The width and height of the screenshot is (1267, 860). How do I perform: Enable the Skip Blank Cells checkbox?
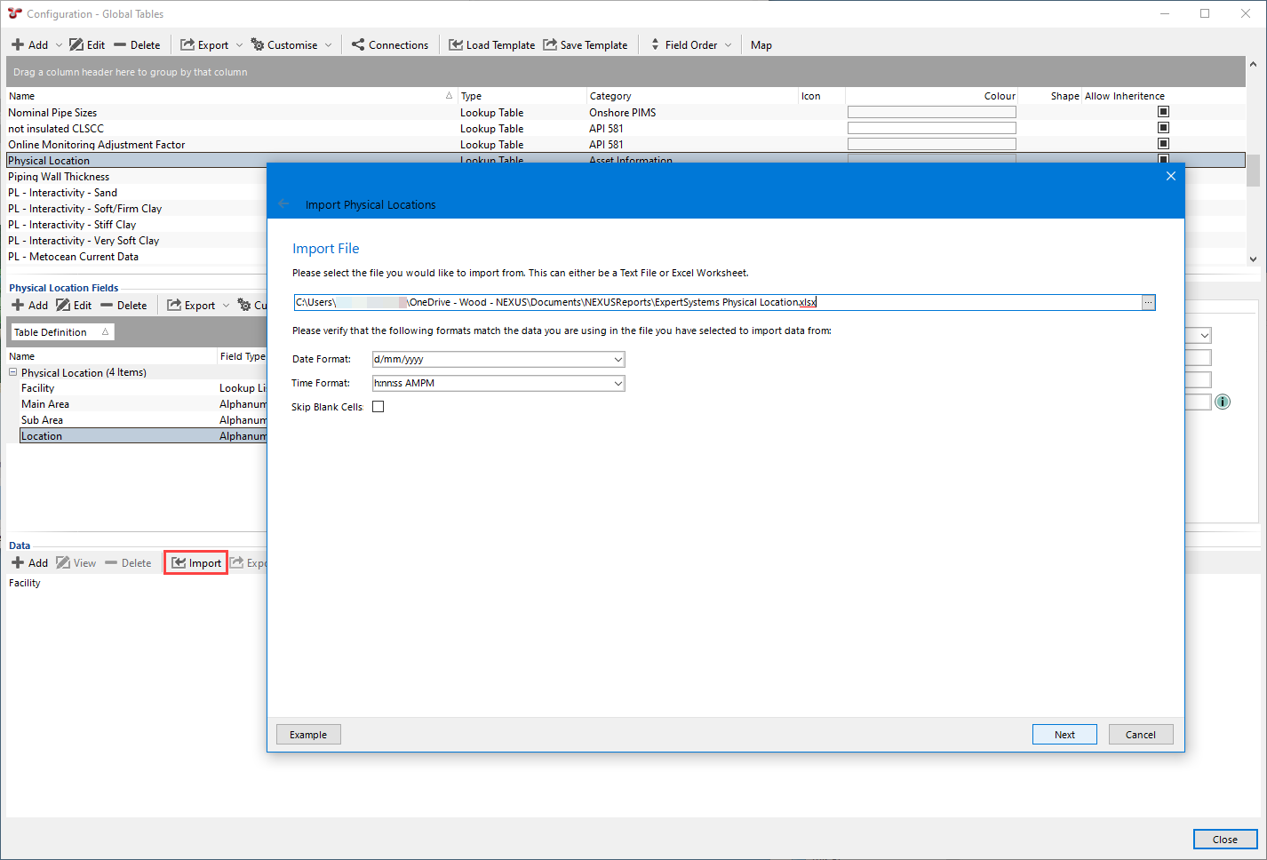pyautogui.click(x=378, y=407)
